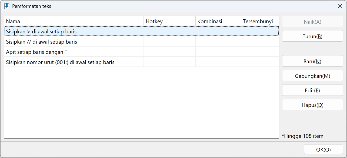The width and height of the screenshot is (347, 158).
Task: Move item down with Turun(B) button
Action: [312, 36]
